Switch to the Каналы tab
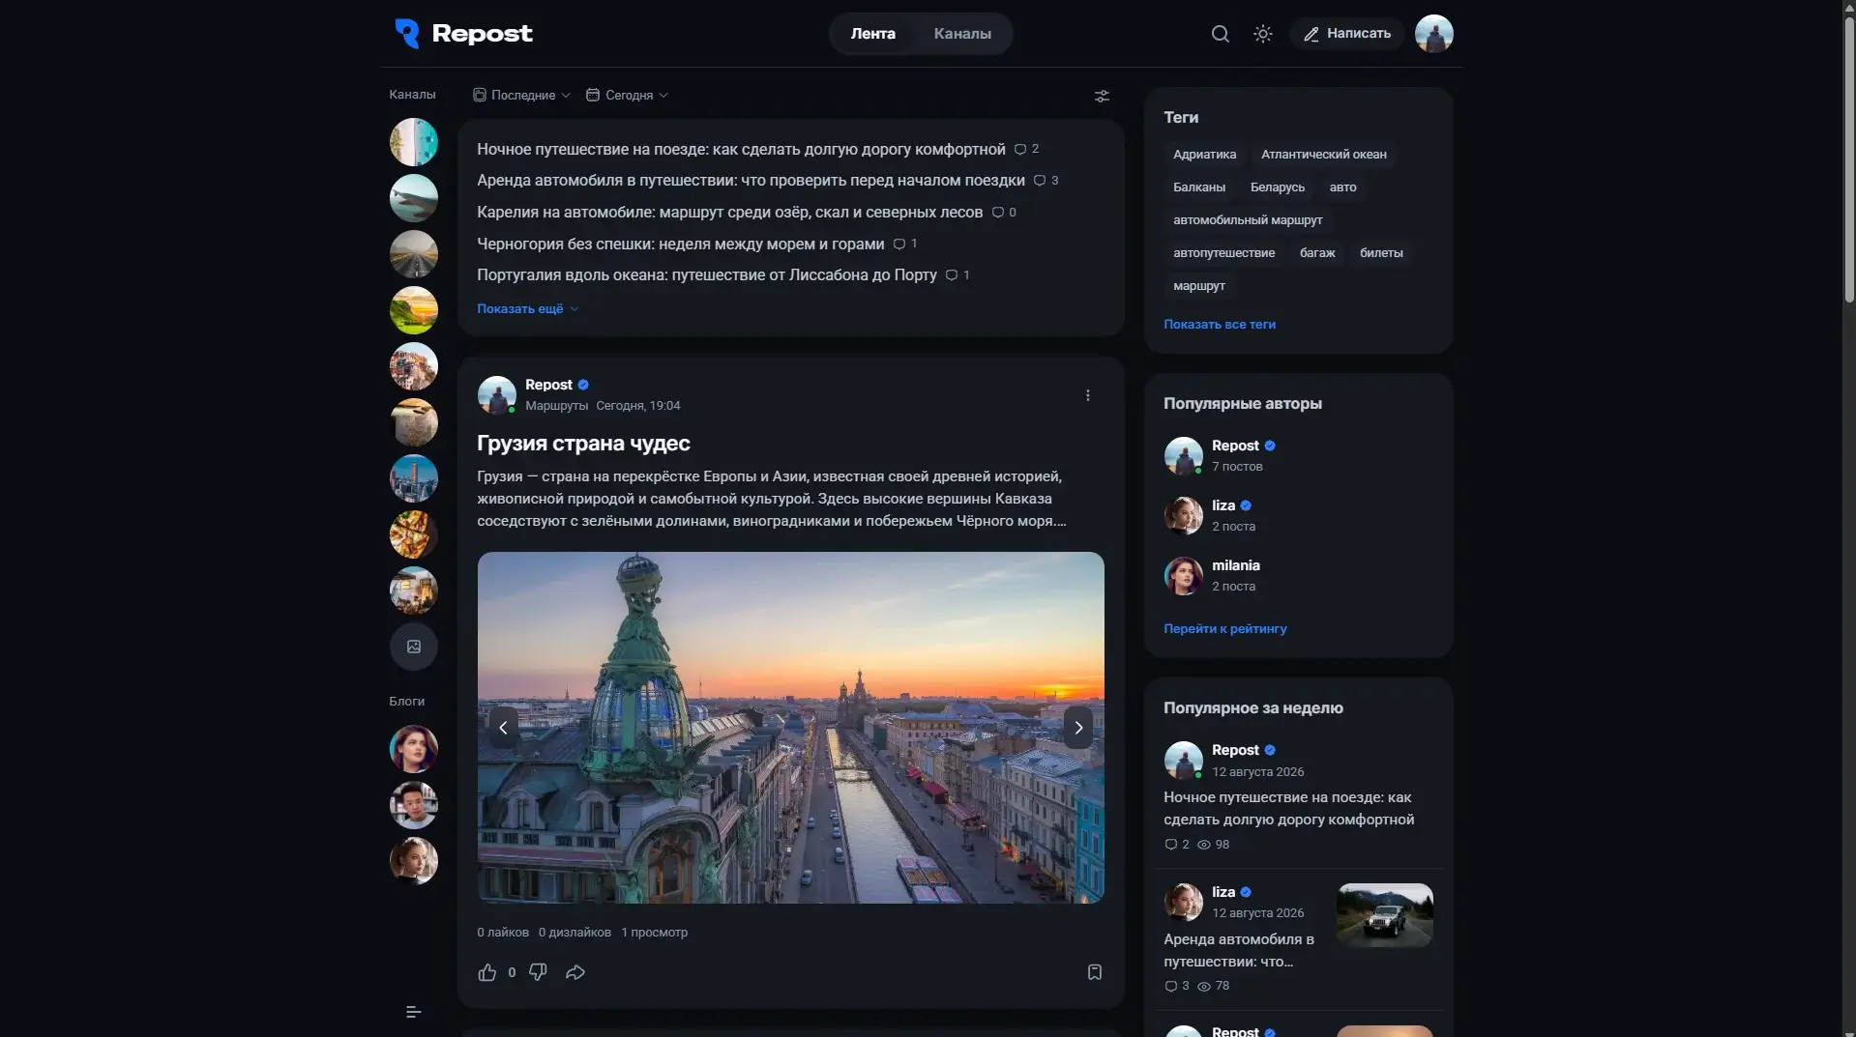Viewport: 1856px width, 1037px height. coord(962,34)
